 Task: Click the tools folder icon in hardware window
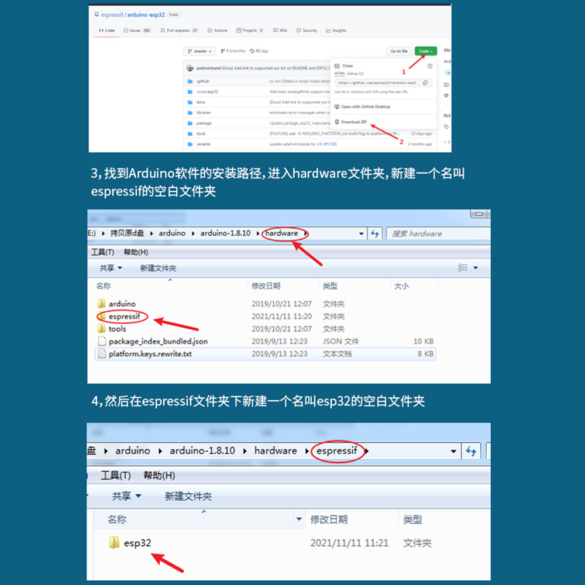[101, 328]
